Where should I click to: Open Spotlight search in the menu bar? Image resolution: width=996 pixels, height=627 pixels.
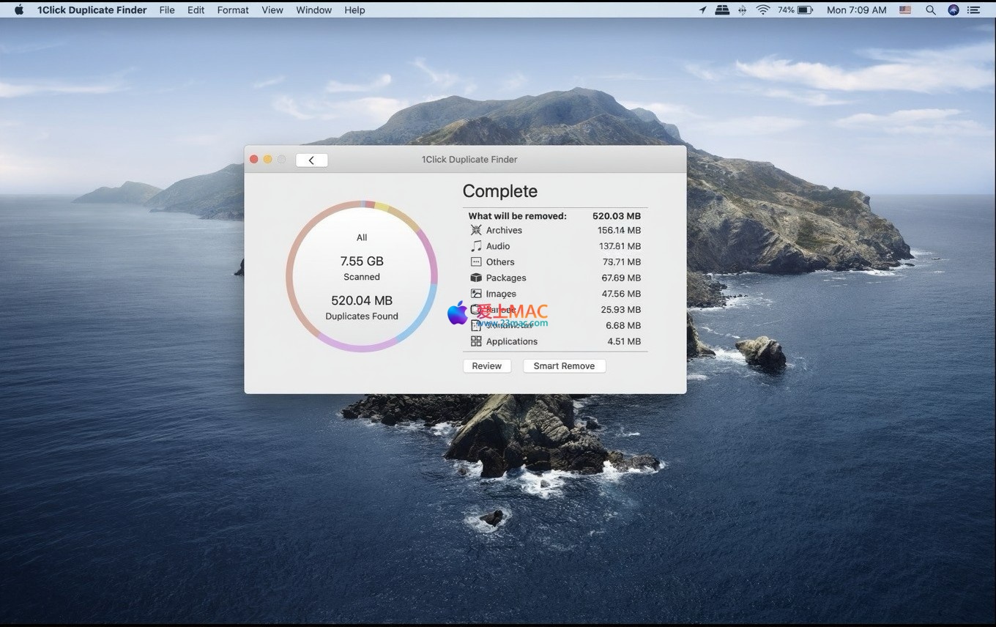[931, 10]
